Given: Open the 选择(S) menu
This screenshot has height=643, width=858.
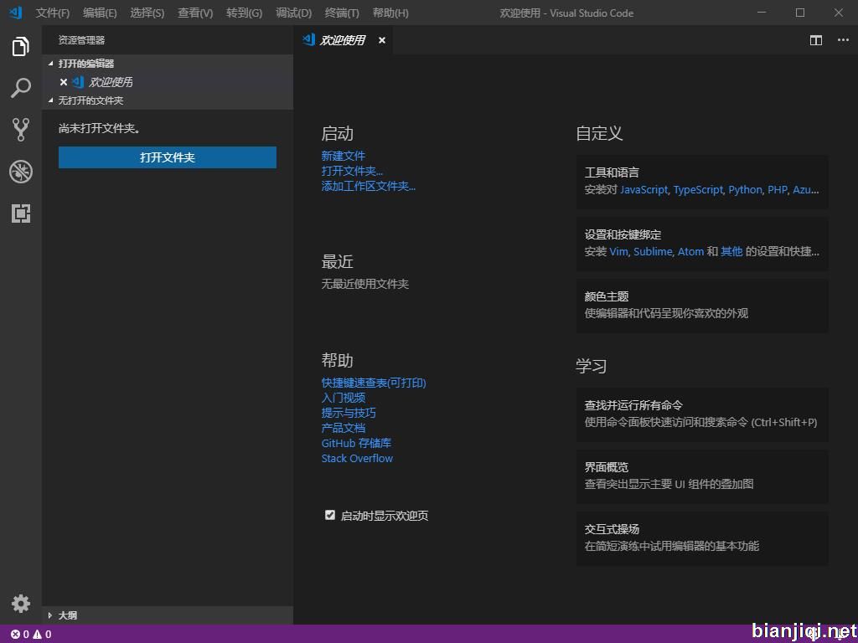Looking at the screenshot, I should 147,13.
